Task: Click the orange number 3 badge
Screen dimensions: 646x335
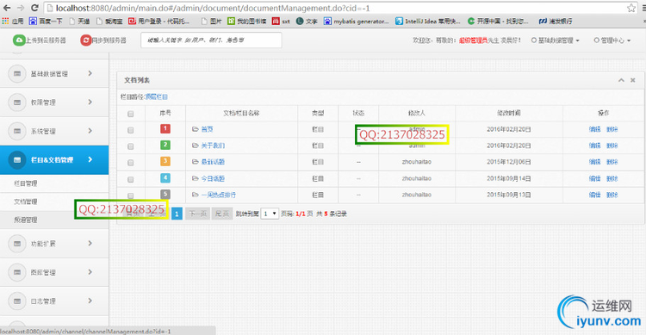Action: coord(165,161)
